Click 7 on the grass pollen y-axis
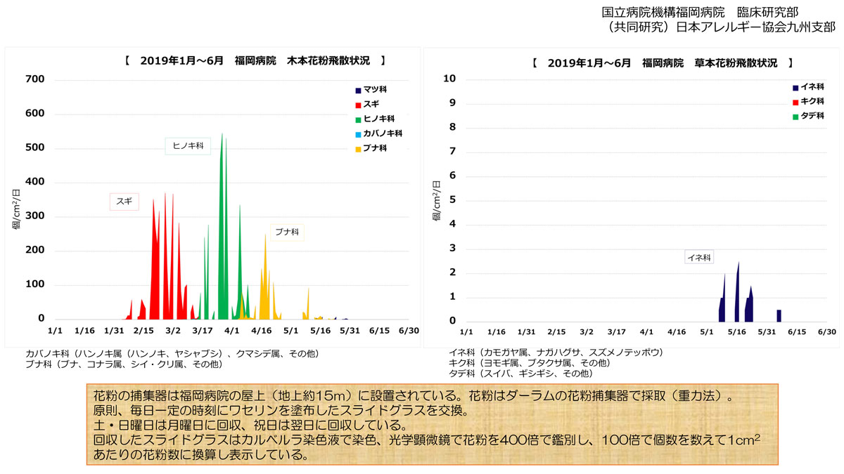 pos(454,152)
